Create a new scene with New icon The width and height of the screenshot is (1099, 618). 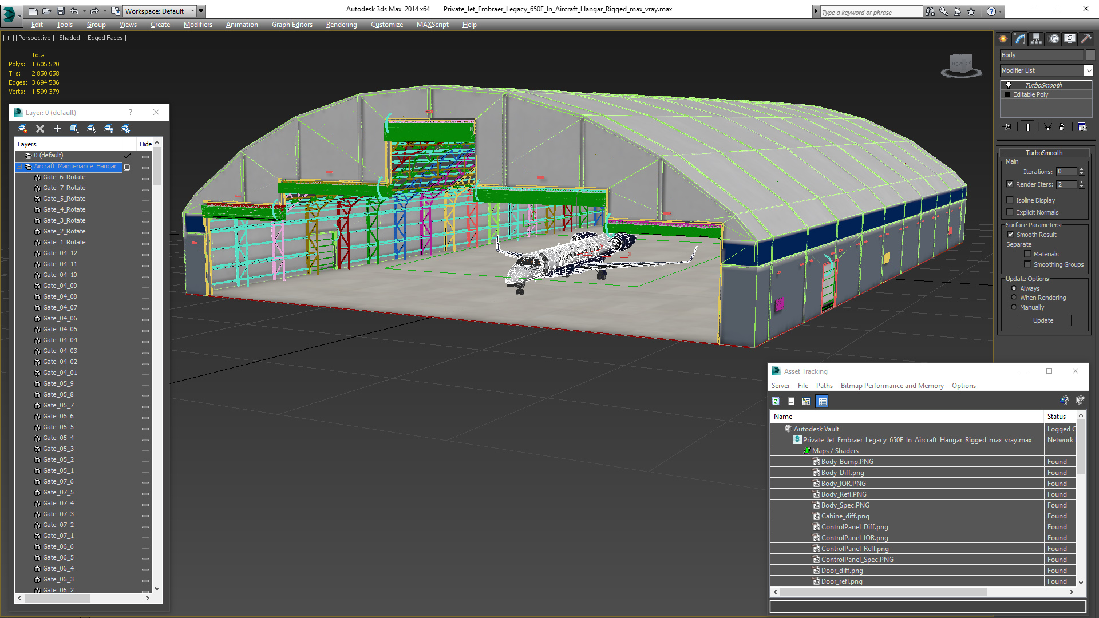coord(33,11)
